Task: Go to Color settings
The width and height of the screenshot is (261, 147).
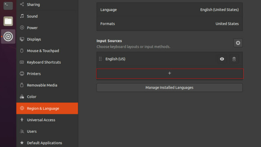Action: 47,97
